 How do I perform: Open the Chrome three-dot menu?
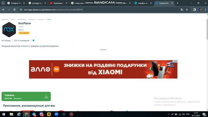tap(205, 9)
